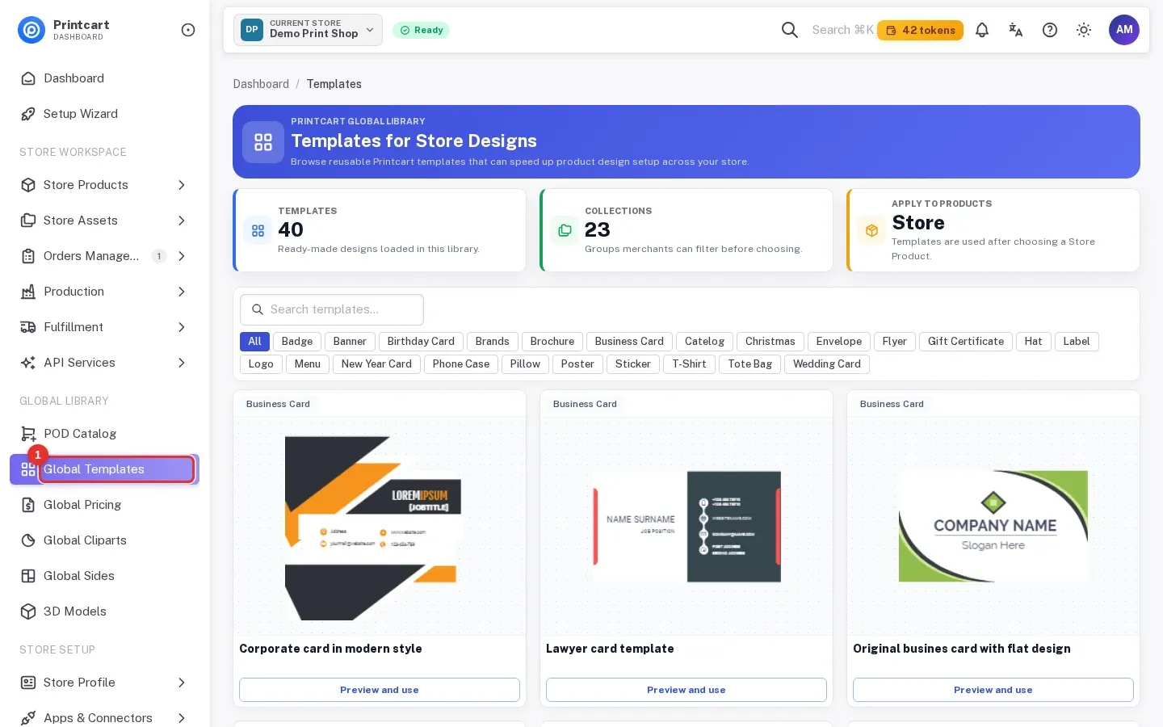
Task: Click the search magnifier icon in top bar
Action: pos(790,30)
